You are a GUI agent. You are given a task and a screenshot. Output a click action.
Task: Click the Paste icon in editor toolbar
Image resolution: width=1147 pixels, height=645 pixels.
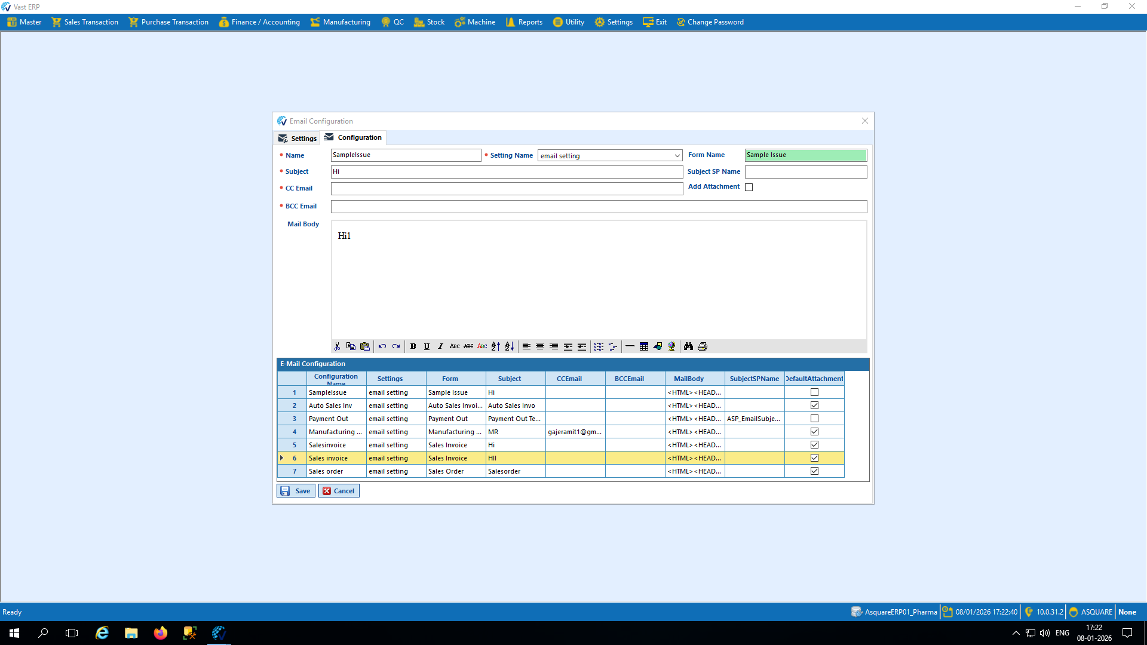(365, 346)
